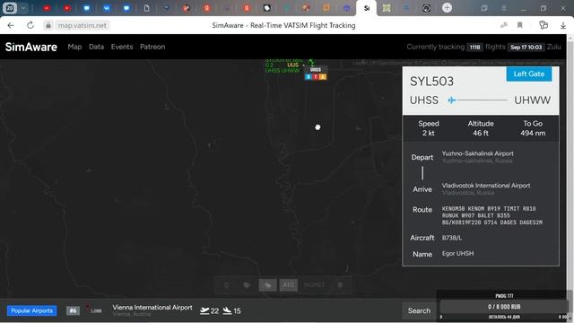The height and width of the screenshot is (323, 574).
Task: Click the Sep 17 10:03 Zulu time badge
Action: [x=526, y=48]
